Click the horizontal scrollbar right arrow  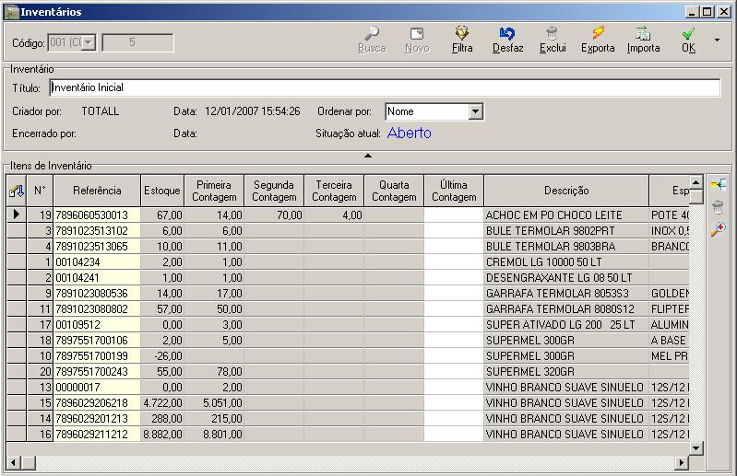[x=682, y=461]
